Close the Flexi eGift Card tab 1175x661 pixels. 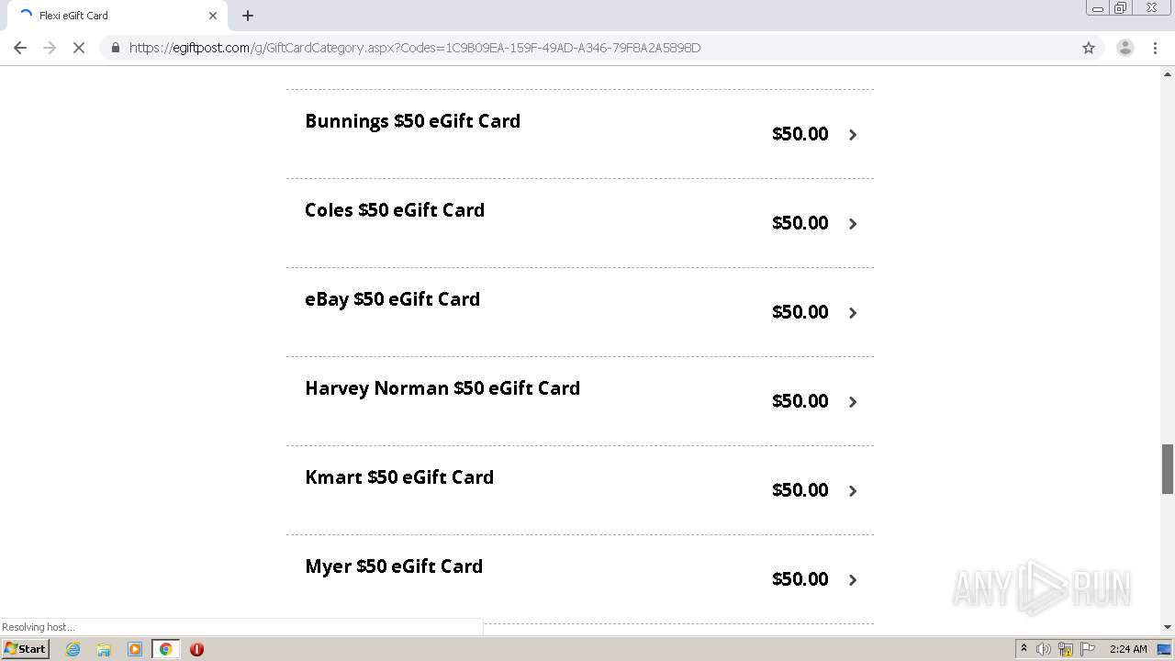tap(213, 16)
